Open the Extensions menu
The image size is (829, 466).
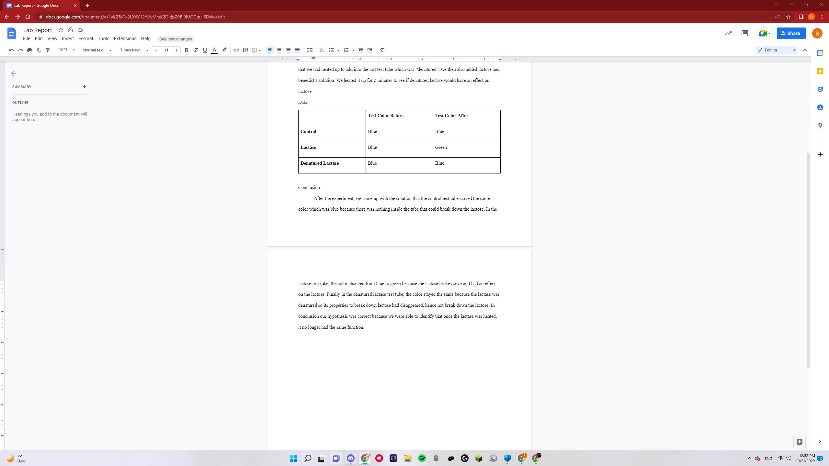(125, 39)
